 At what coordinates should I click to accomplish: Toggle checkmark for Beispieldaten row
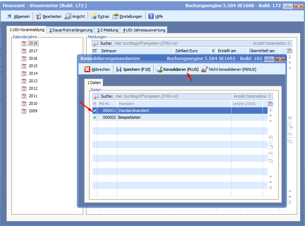95,117
